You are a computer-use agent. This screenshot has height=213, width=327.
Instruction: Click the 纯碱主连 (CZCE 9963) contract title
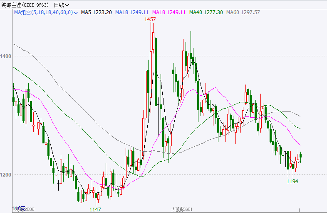coord(25,5)
